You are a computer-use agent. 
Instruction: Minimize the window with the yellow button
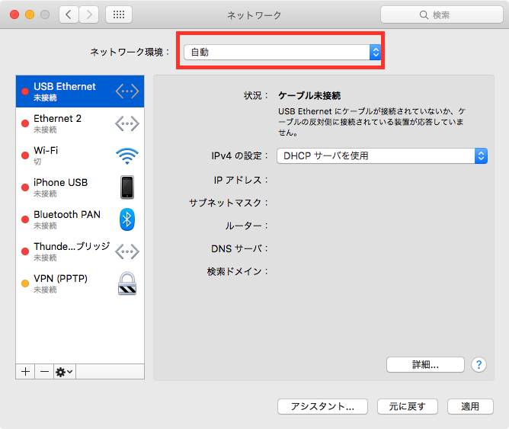coord(30,14)
